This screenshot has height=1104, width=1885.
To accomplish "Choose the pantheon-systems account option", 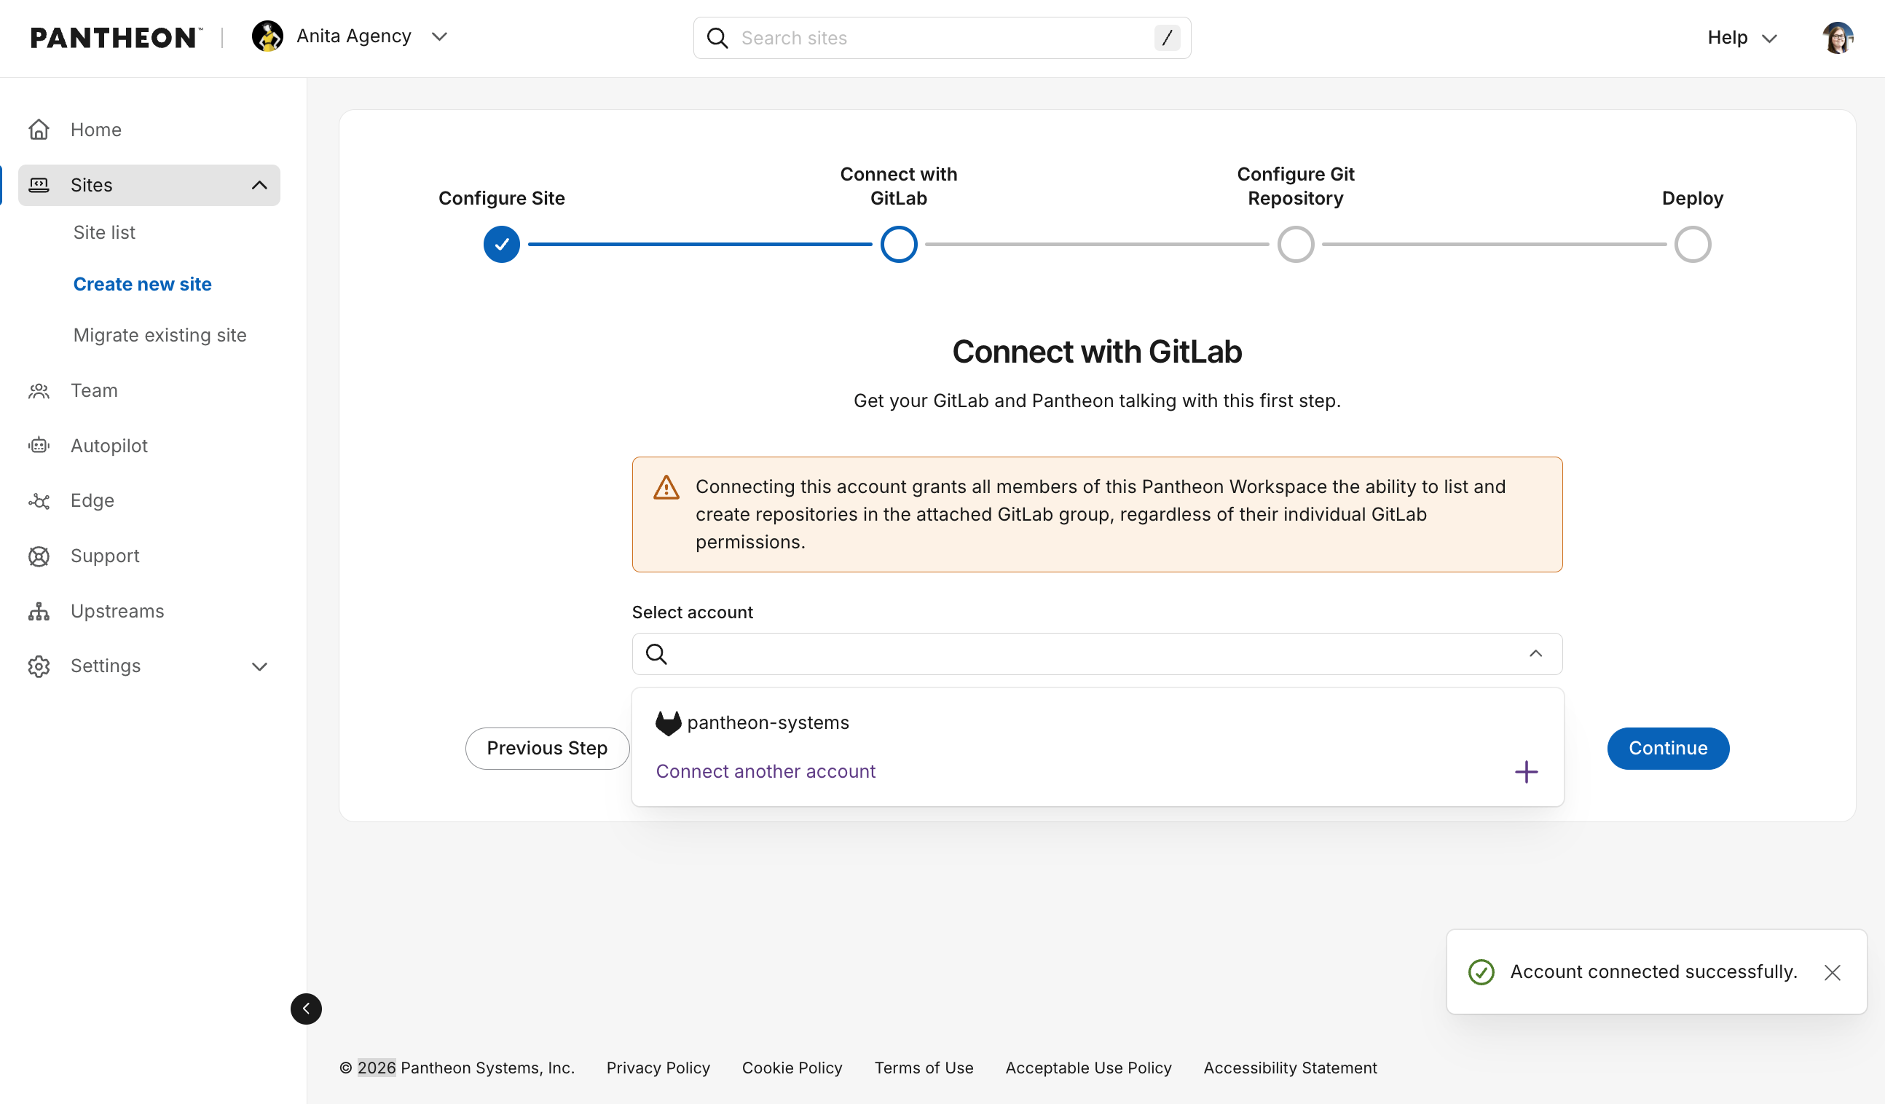I will click(1097, 722).
